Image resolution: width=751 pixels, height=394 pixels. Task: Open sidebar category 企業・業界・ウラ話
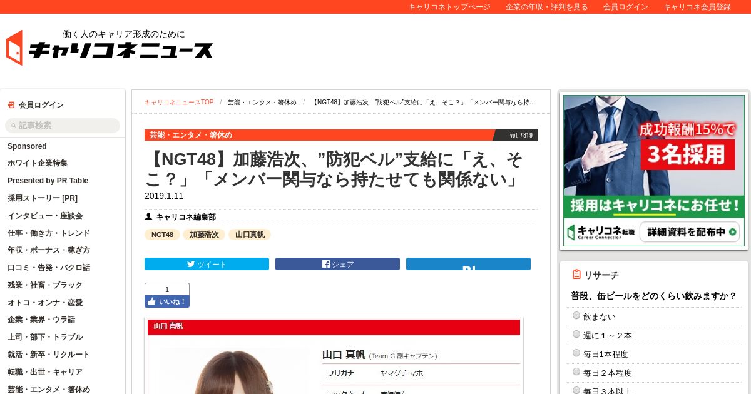(41, 320)
